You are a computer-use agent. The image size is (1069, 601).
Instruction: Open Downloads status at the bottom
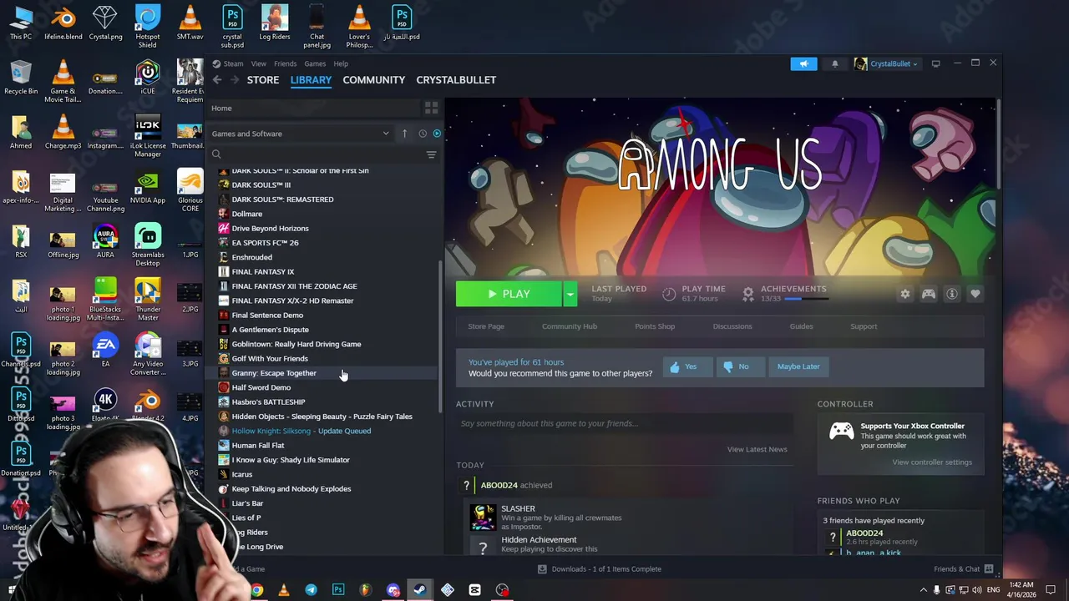pyautogui.click(x=600, y=569)
